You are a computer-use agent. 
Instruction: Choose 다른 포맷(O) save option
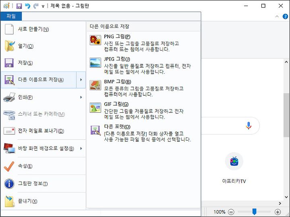[143, 133]
